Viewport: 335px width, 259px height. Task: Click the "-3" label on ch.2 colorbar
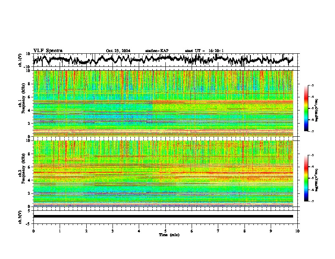[312, 155]
